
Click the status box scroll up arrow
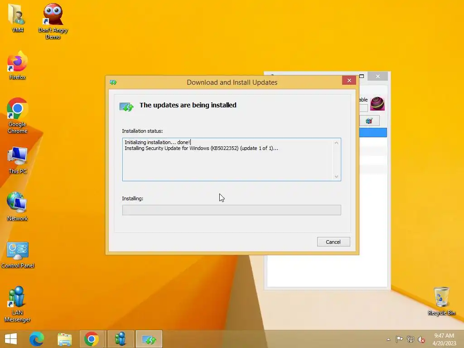pos(336,143)
